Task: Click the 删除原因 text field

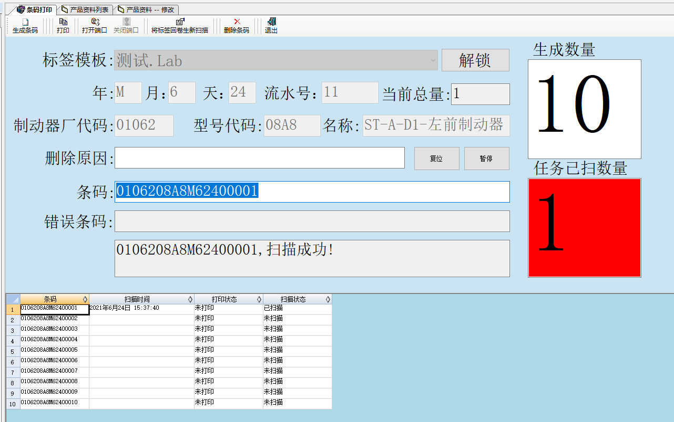Action: [x=260, y=158]
